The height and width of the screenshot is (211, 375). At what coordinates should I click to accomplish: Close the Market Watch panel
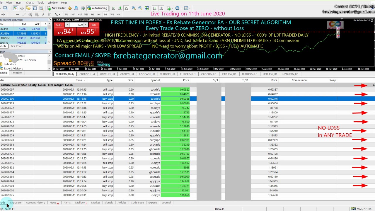(50, 20)
